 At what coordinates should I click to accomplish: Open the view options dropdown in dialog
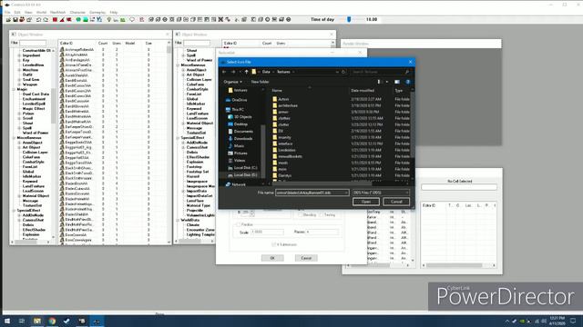tap(387, 82)
